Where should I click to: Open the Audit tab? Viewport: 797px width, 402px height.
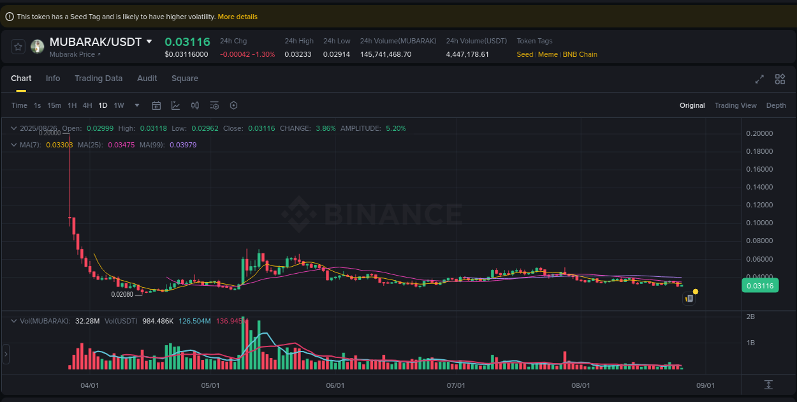tap(147, 78)
